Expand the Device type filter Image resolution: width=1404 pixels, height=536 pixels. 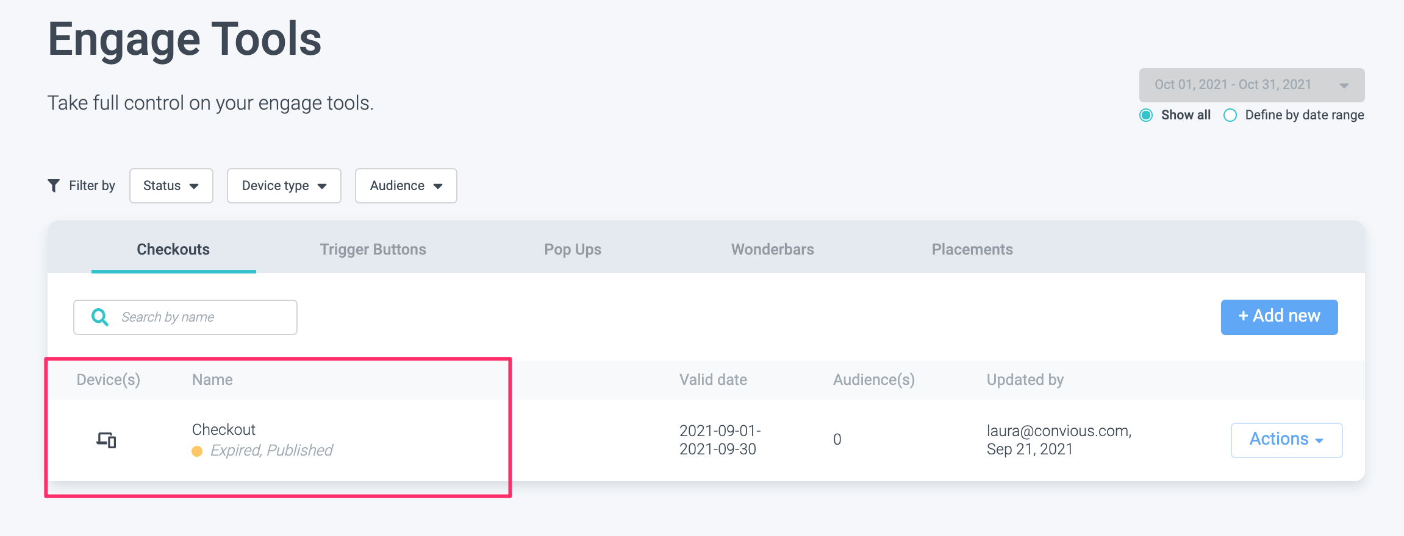point(284,186)
